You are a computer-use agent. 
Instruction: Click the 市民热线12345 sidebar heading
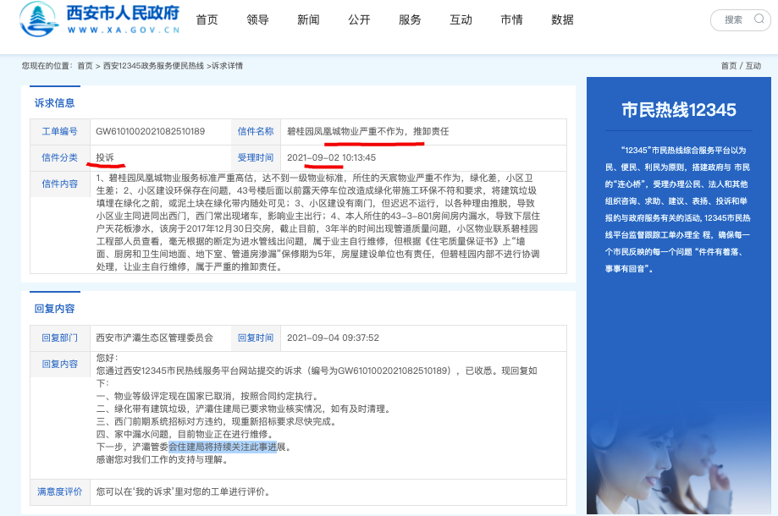679,110
